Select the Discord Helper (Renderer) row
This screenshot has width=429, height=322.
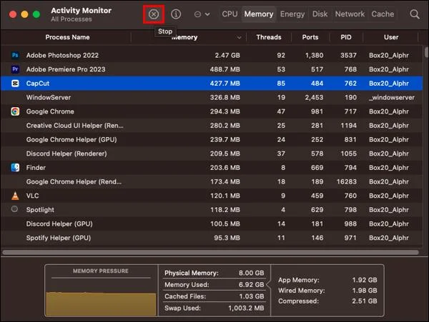212,154
